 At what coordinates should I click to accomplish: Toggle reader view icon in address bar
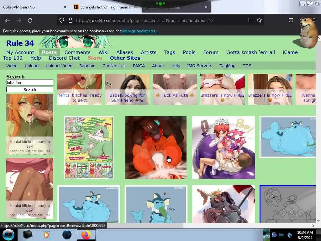pos(250,20)
